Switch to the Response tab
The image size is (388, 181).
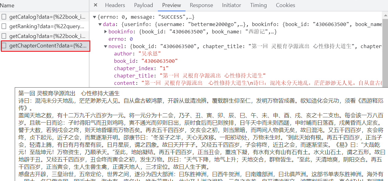click(201, 5)
